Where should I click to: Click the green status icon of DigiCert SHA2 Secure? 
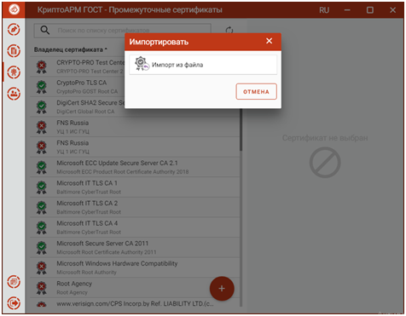click(42, 107)
